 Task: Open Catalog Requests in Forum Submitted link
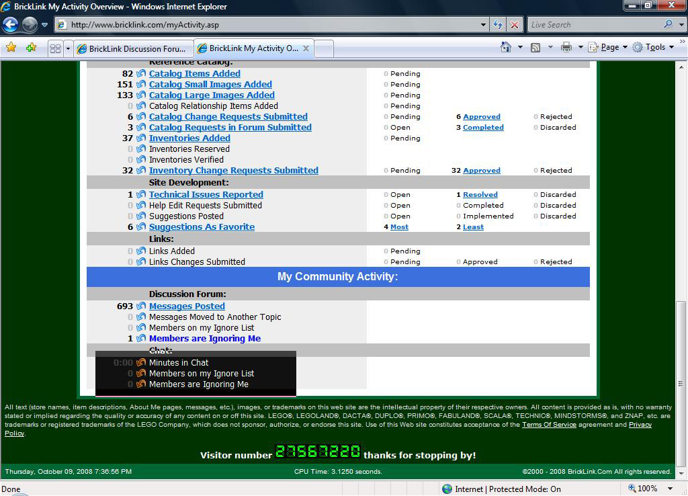coord(230,127)
